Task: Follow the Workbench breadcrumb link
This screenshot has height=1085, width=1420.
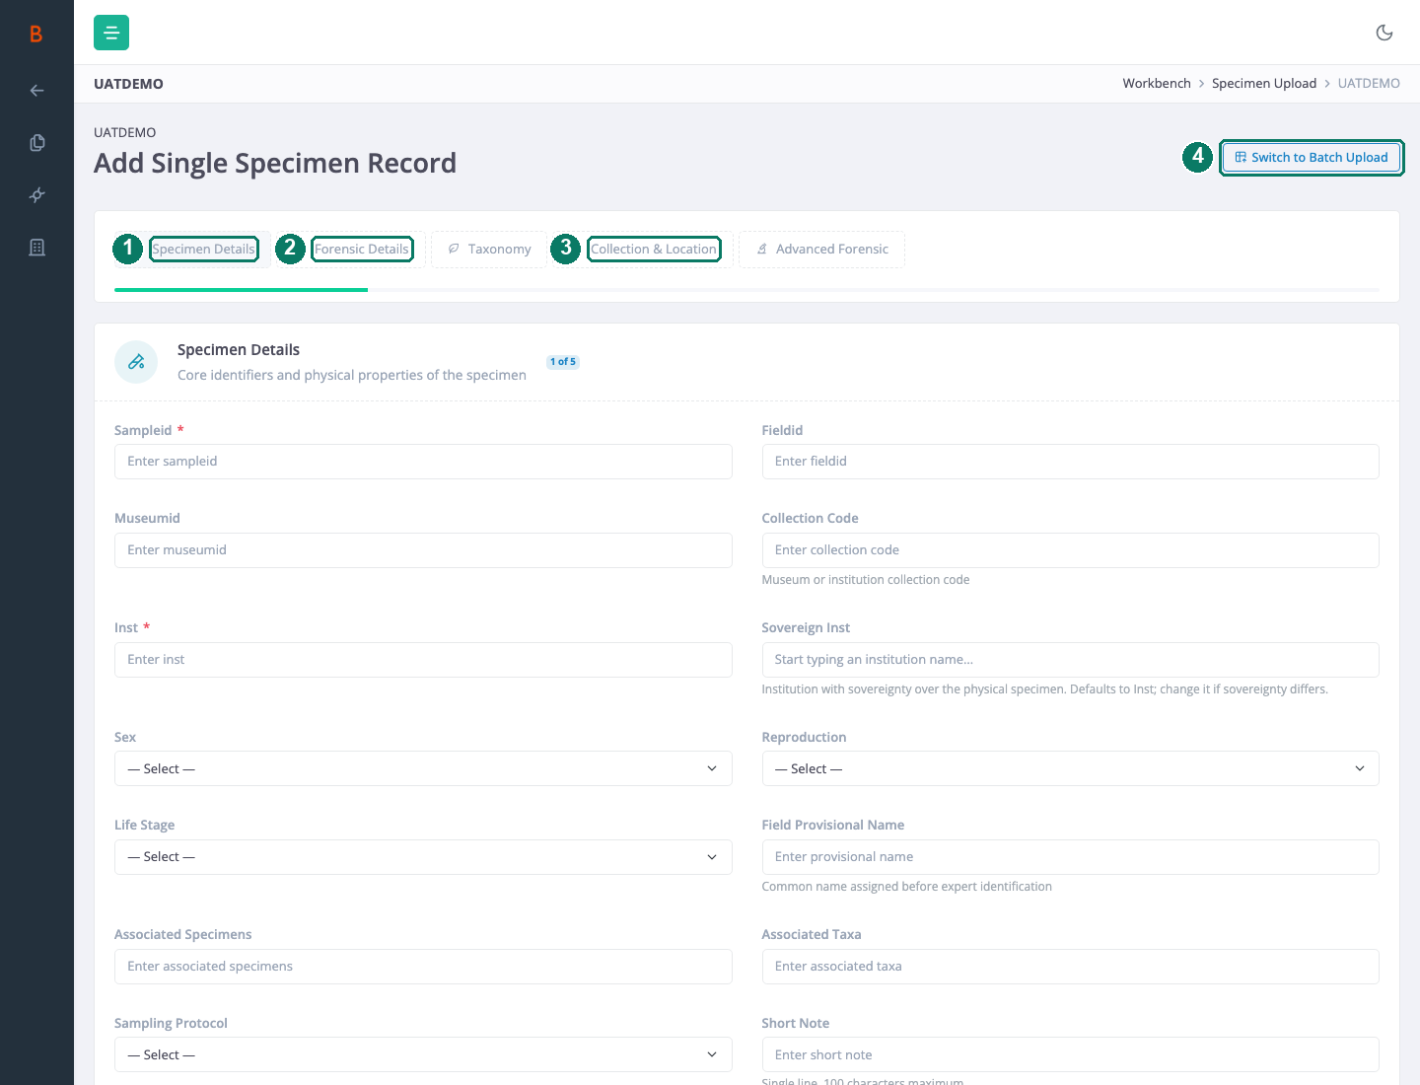Action: [x=1157, y=84]
